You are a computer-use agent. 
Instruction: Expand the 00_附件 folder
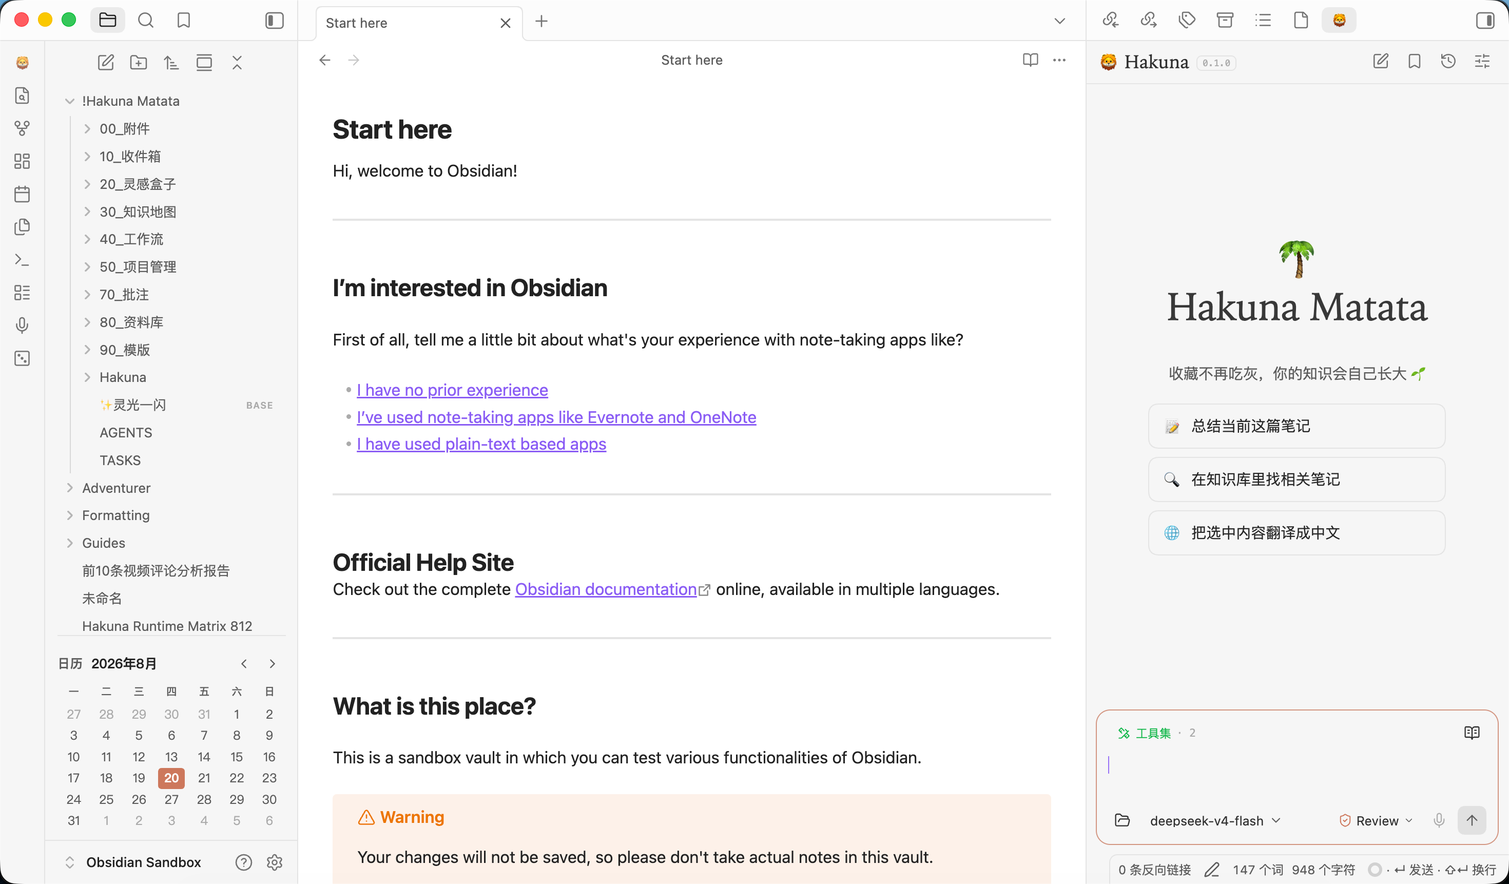pos(87,129)
